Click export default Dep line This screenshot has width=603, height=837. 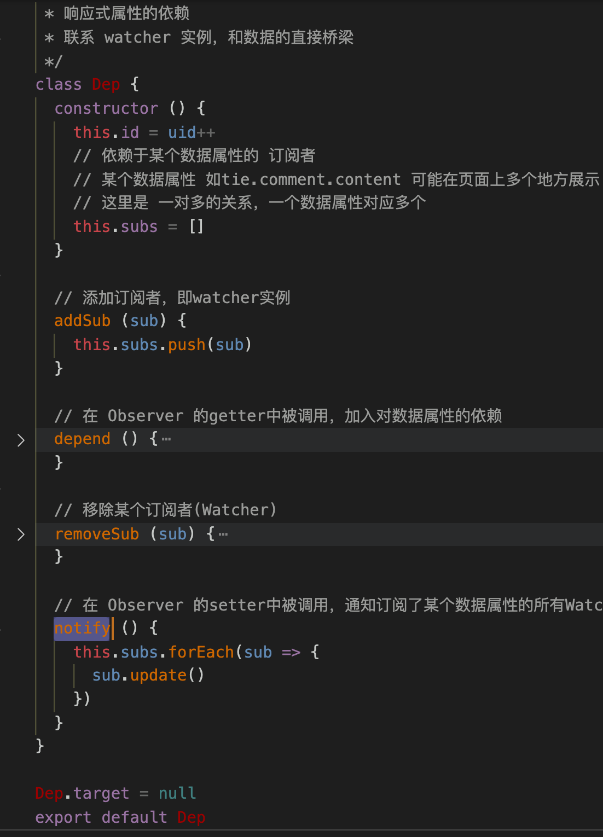coord(120,817)
